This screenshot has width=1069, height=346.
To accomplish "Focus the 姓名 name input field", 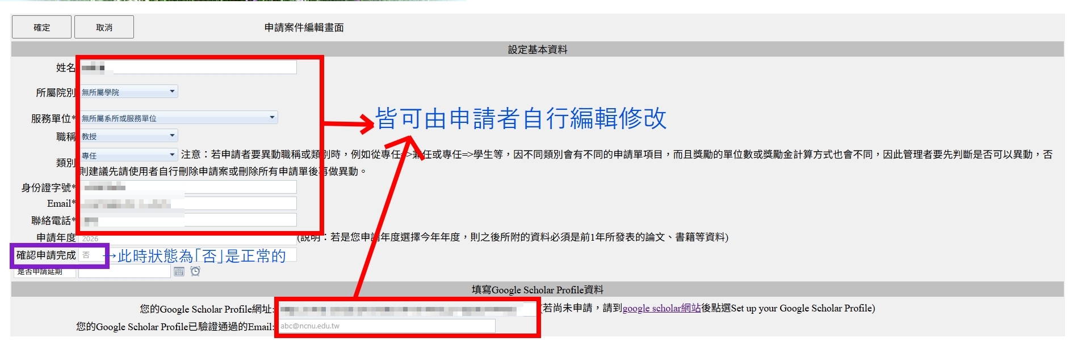I will (x=187, y=68).
